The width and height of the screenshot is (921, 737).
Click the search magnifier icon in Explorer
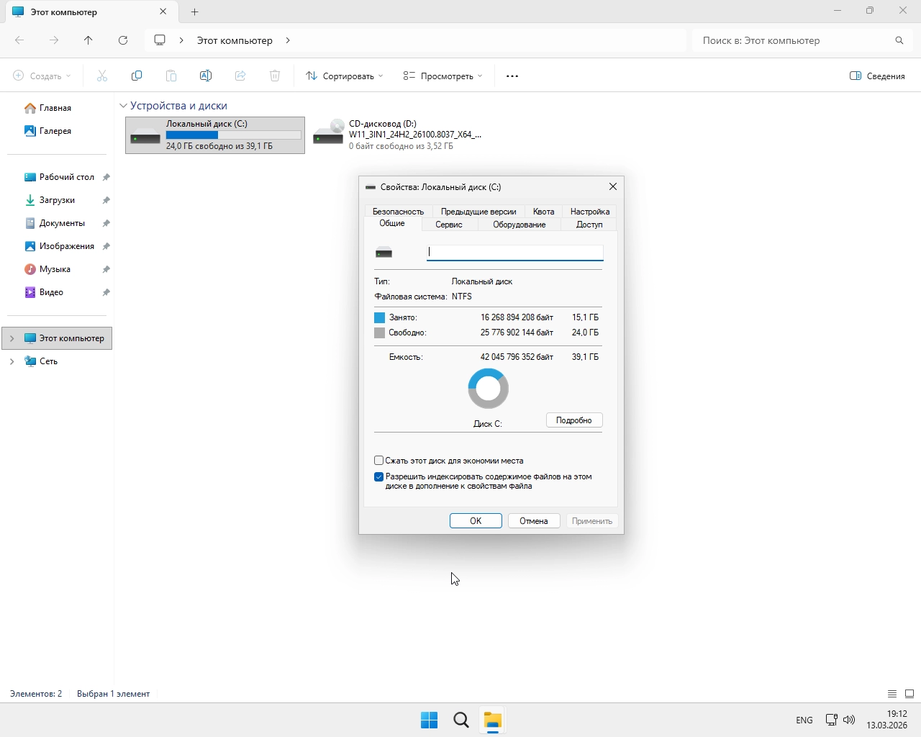[x=899, y=40]
